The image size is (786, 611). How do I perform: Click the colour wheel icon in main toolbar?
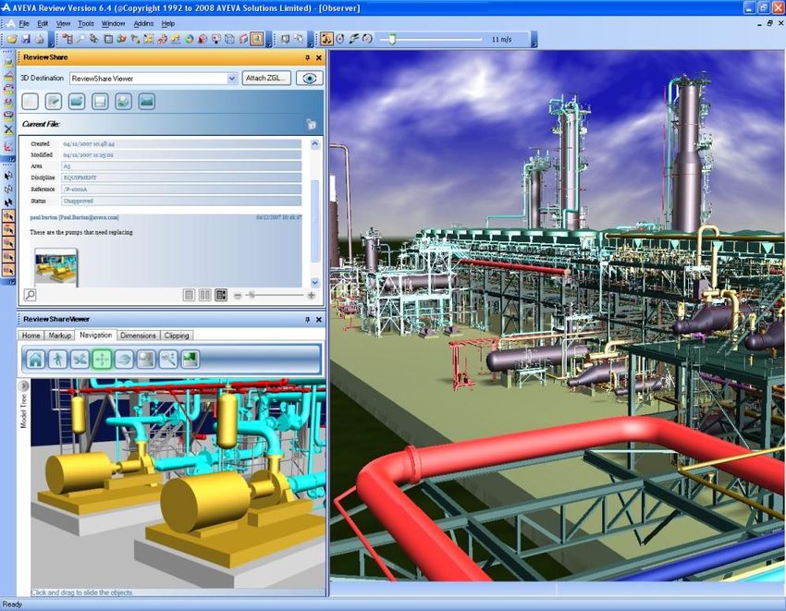click(x=189, y=39)
